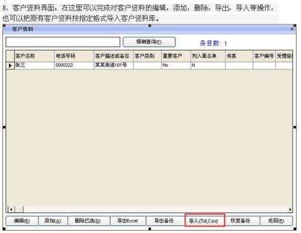Image resolution: width=301 pixels, height=233 pixels.
Task: Click the 编辑(E) button
Action: (22, 221)
